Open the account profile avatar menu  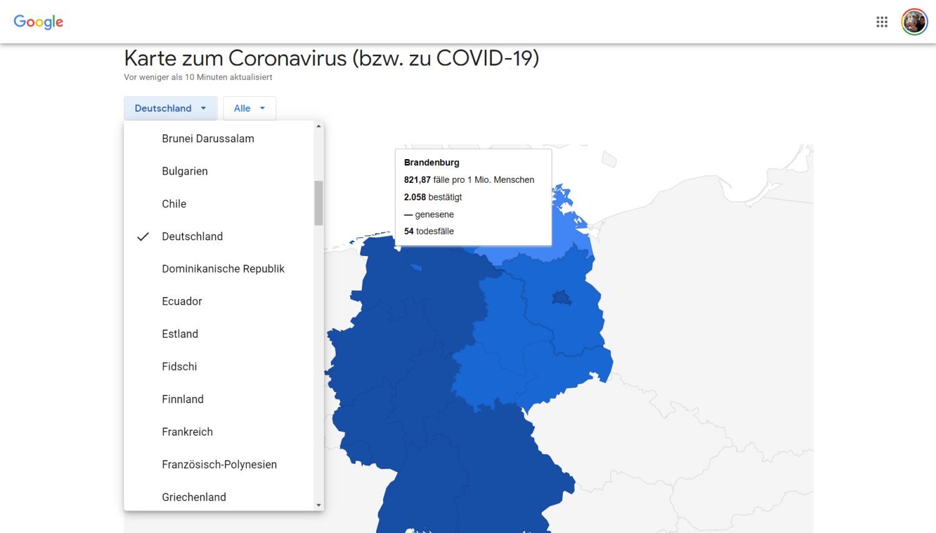pos(914,21)
